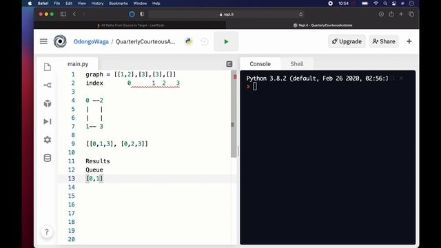Click the Upgrade button
This screenshot has height=248, width=441.
347,41
